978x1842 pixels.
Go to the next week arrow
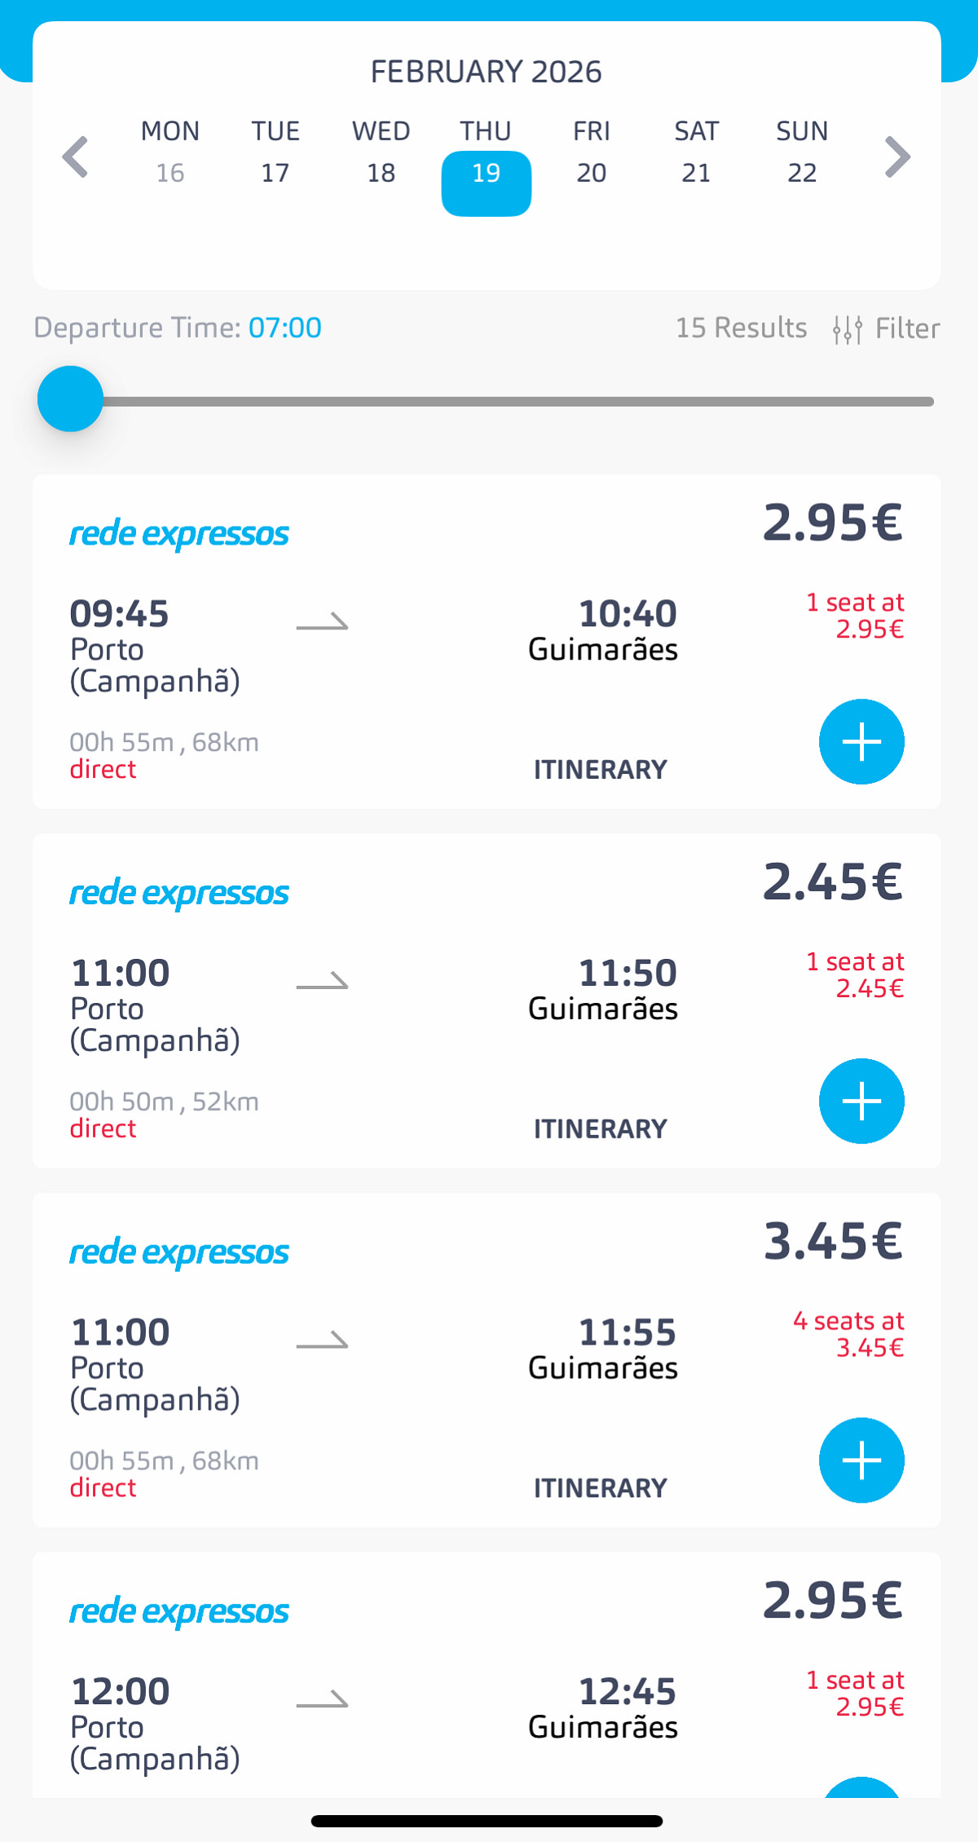point(897,157)
